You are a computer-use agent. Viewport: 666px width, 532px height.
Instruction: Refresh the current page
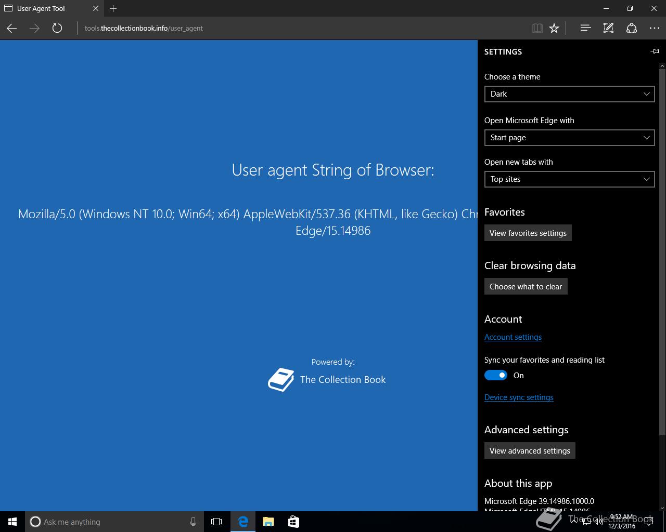click(57, 29)
